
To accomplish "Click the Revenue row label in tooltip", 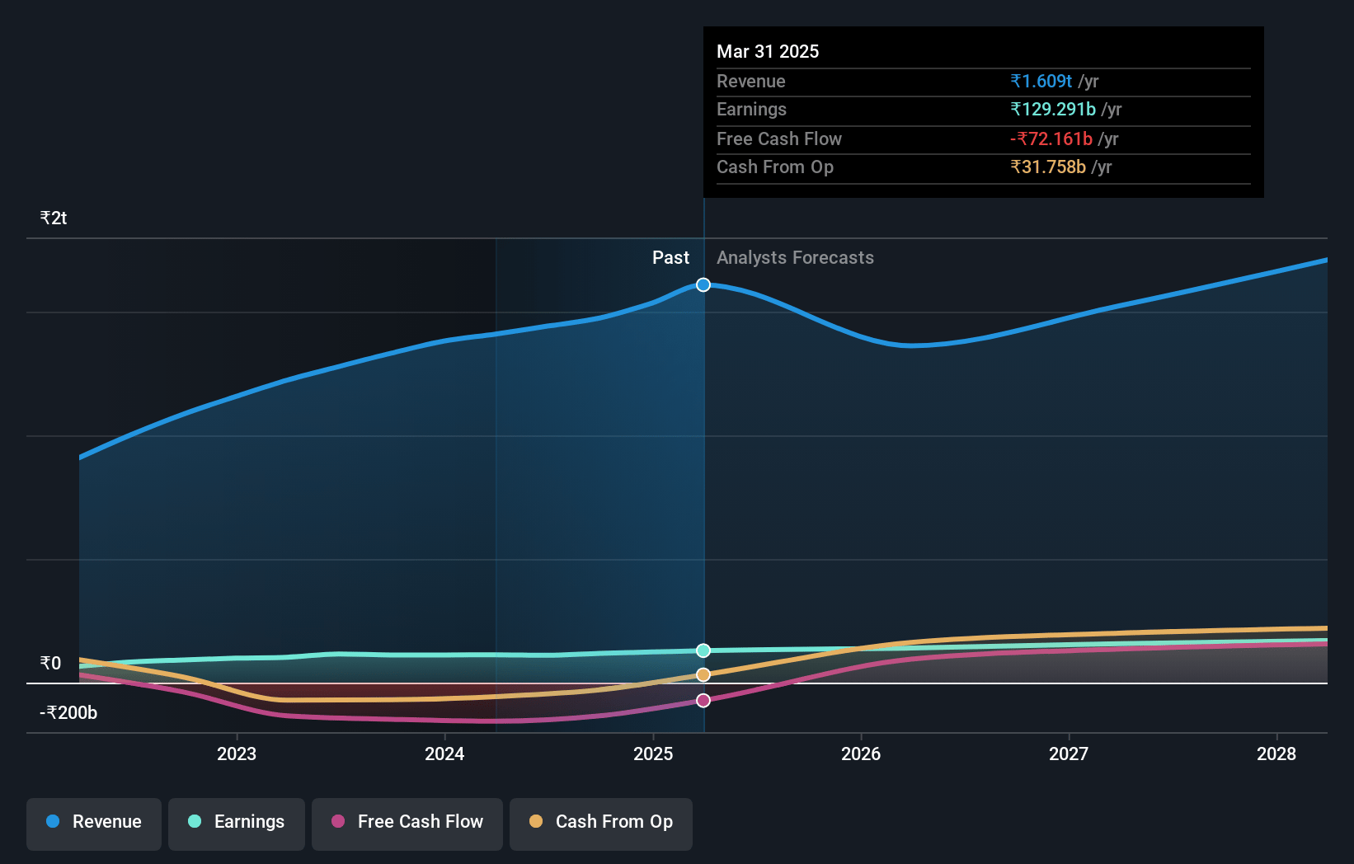I will pyautogui.click(x=750, y=81).
